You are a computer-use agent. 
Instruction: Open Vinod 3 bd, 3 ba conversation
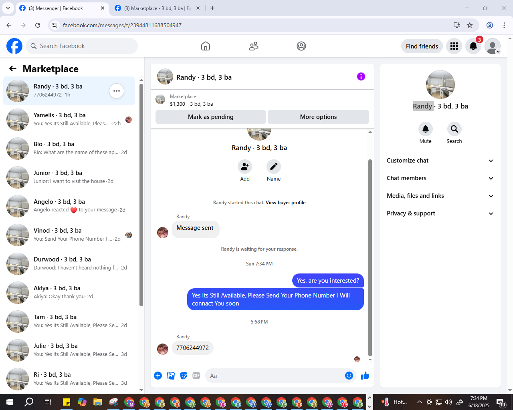(x=69, y=235)
